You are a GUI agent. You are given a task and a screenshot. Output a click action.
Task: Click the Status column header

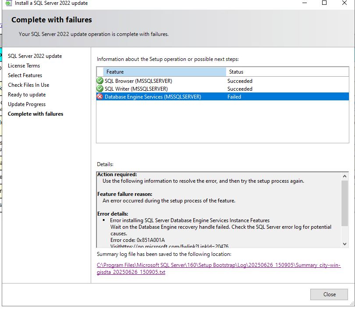coord(288,72)
